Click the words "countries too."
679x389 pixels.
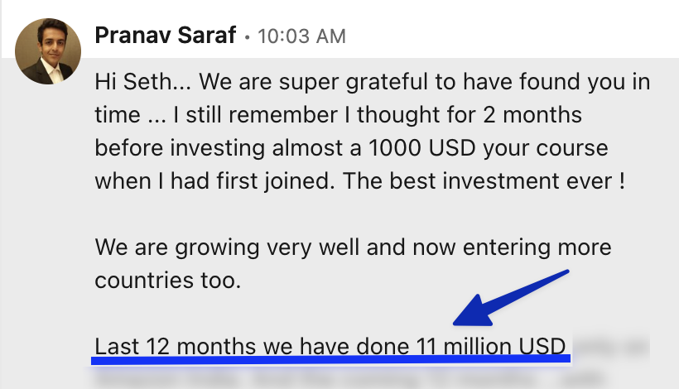coord(168,279)
